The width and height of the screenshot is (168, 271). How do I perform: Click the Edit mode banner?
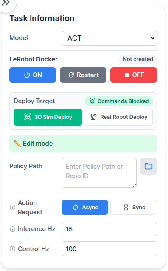[x=83, y=144]
